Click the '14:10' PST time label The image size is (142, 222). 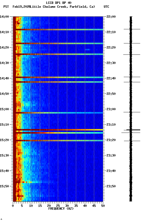tap(4, 32)
